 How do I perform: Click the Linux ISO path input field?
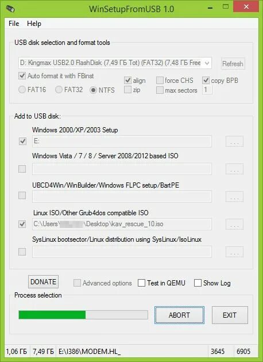(x=122, y=224)
